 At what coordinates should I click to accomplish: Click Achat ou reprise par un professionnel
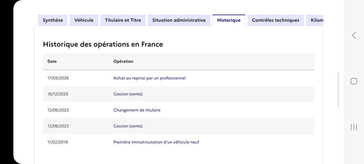tap(150, 78)
